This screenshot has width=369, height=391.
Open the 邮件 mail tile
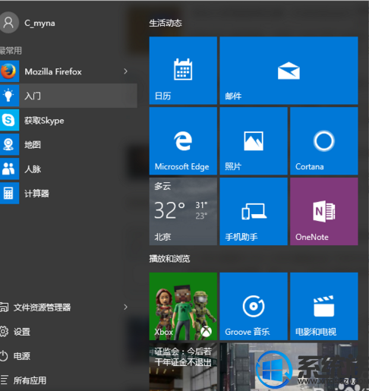pos(289,71)
